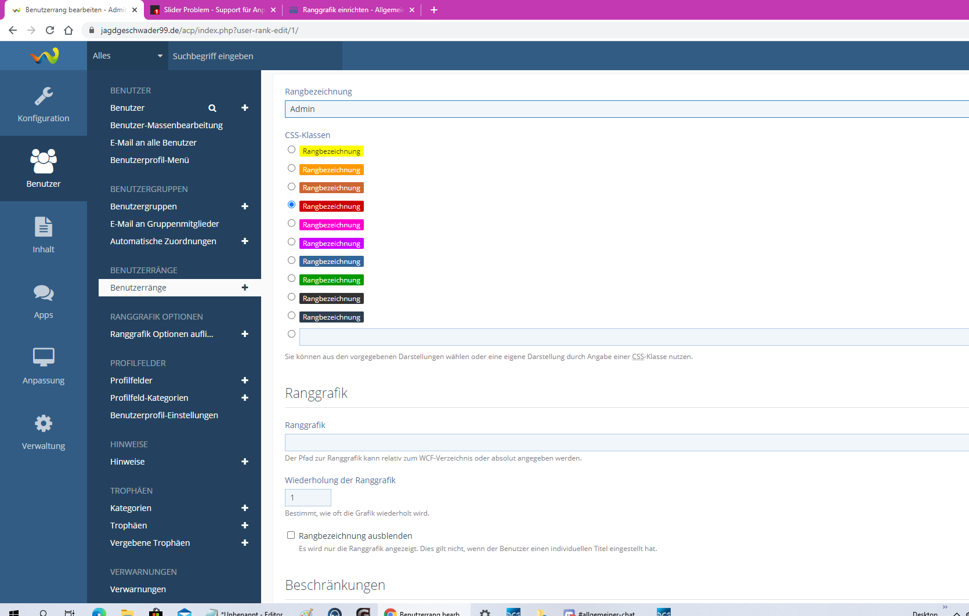
Task: Click the Ranggrafik path input field
Action: pos(627,443)
